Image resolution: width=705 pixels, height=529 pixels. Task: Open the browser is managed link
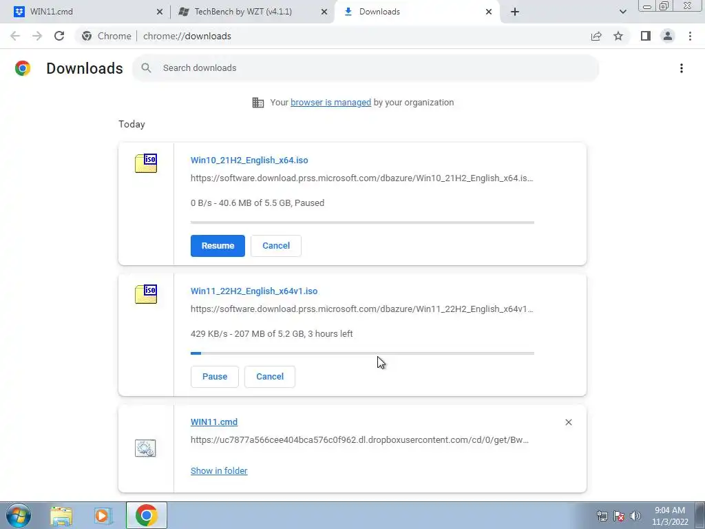click(x=331, y=103)
